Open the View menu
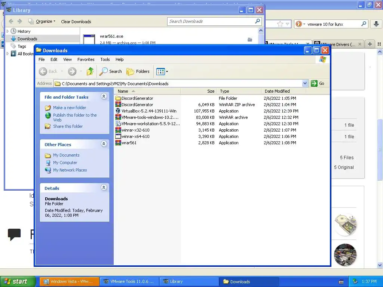383x287 pixels. tap(67, 59)
